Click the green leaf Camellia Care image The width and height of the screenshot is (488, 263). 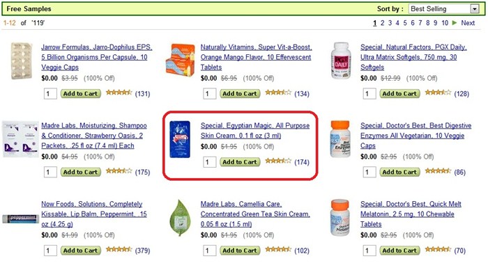[x=180, y=218]
